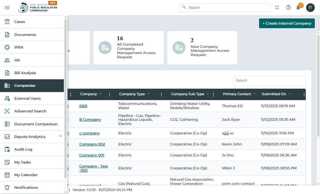Sort by Submitted On column arrow
This screenshot has width=320, height=194.
tap(290, 94)
